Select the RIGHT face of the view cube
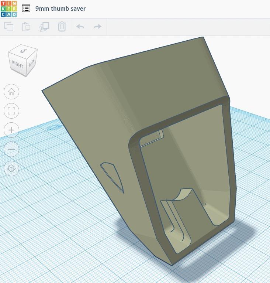This screenshot has height=283, width=270. (x=17, y=65)
